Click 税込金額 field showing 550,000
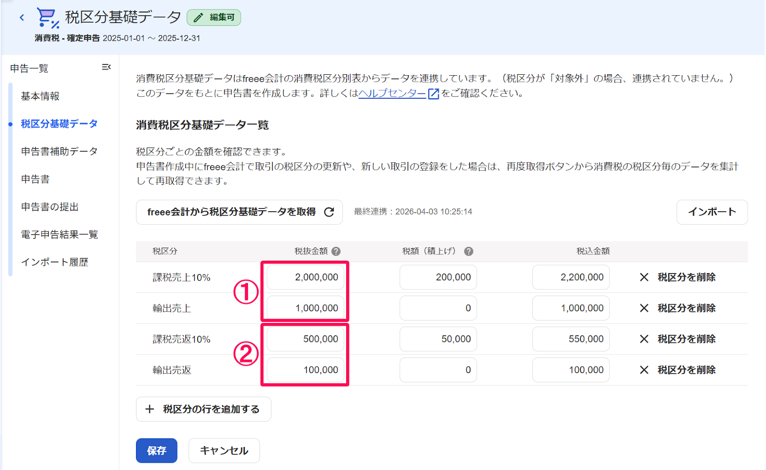This screenshot has height=470, width=766. click(571, 339)
